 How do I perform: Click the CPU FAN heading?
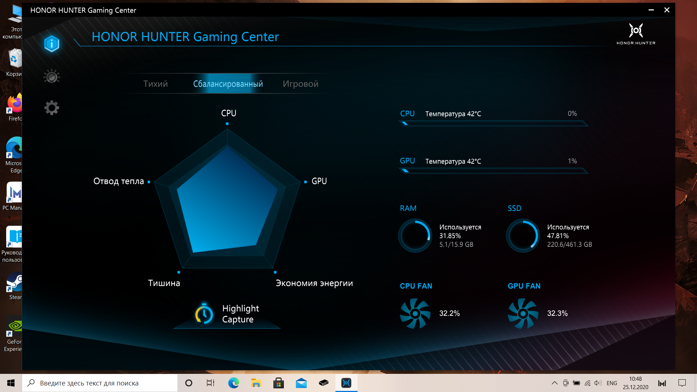coord(416,286)
